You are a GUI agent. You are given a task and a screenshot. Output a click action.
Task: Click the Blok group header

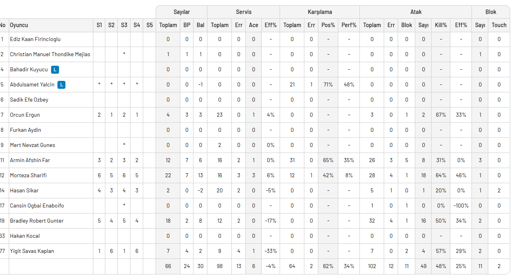(491, 12)
